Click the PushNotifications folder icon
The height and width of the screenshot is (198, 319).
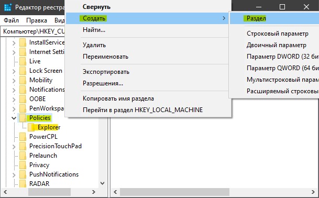tap(23, 174)
